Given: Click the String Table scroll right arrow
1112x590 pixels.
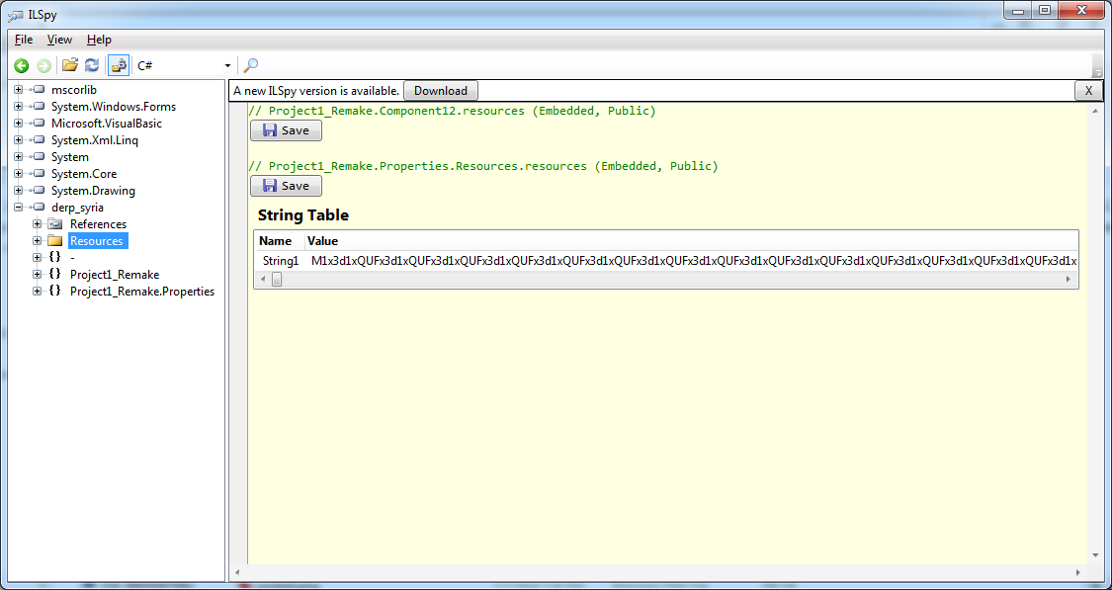Looking at the screenshot, I should pos(1069,280).
